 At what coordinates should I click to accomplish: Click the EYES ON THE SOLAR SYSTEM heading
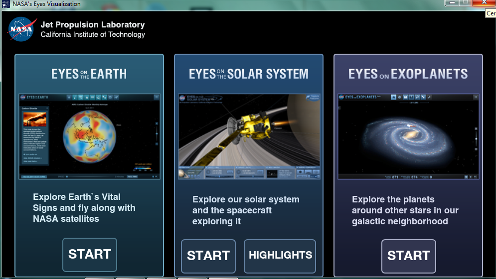coord(249,74)
